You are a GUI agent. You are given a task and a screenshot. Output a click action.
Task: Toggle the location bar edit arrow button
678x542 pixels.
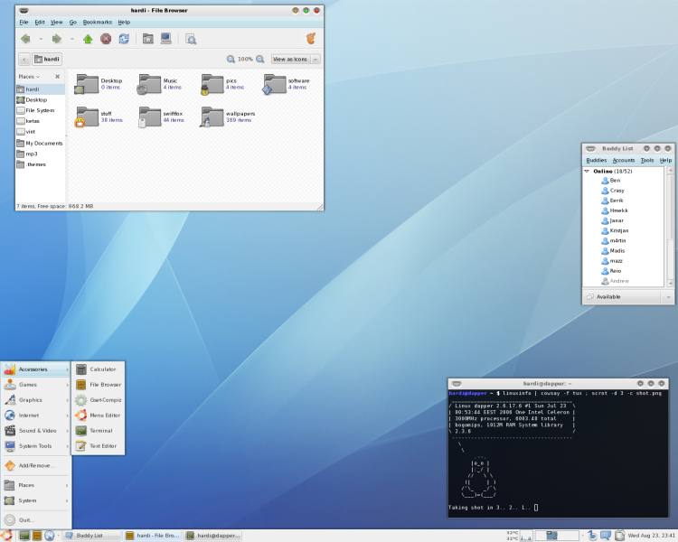coord(24,60)
